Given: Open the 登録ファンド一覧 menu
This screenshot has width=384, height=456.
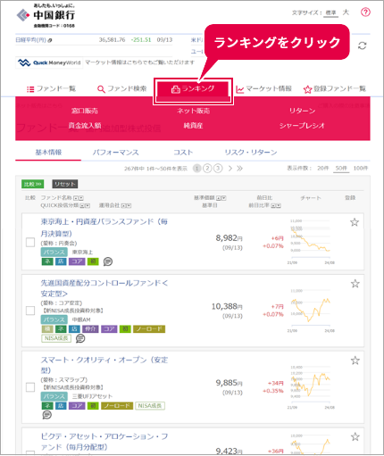Looking at the screenshot, I should point(335,89).
